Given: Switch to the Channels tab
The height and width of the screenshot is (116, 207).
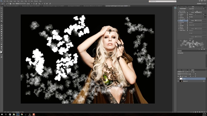Looking at the screenshot, I should click(179, 70).
